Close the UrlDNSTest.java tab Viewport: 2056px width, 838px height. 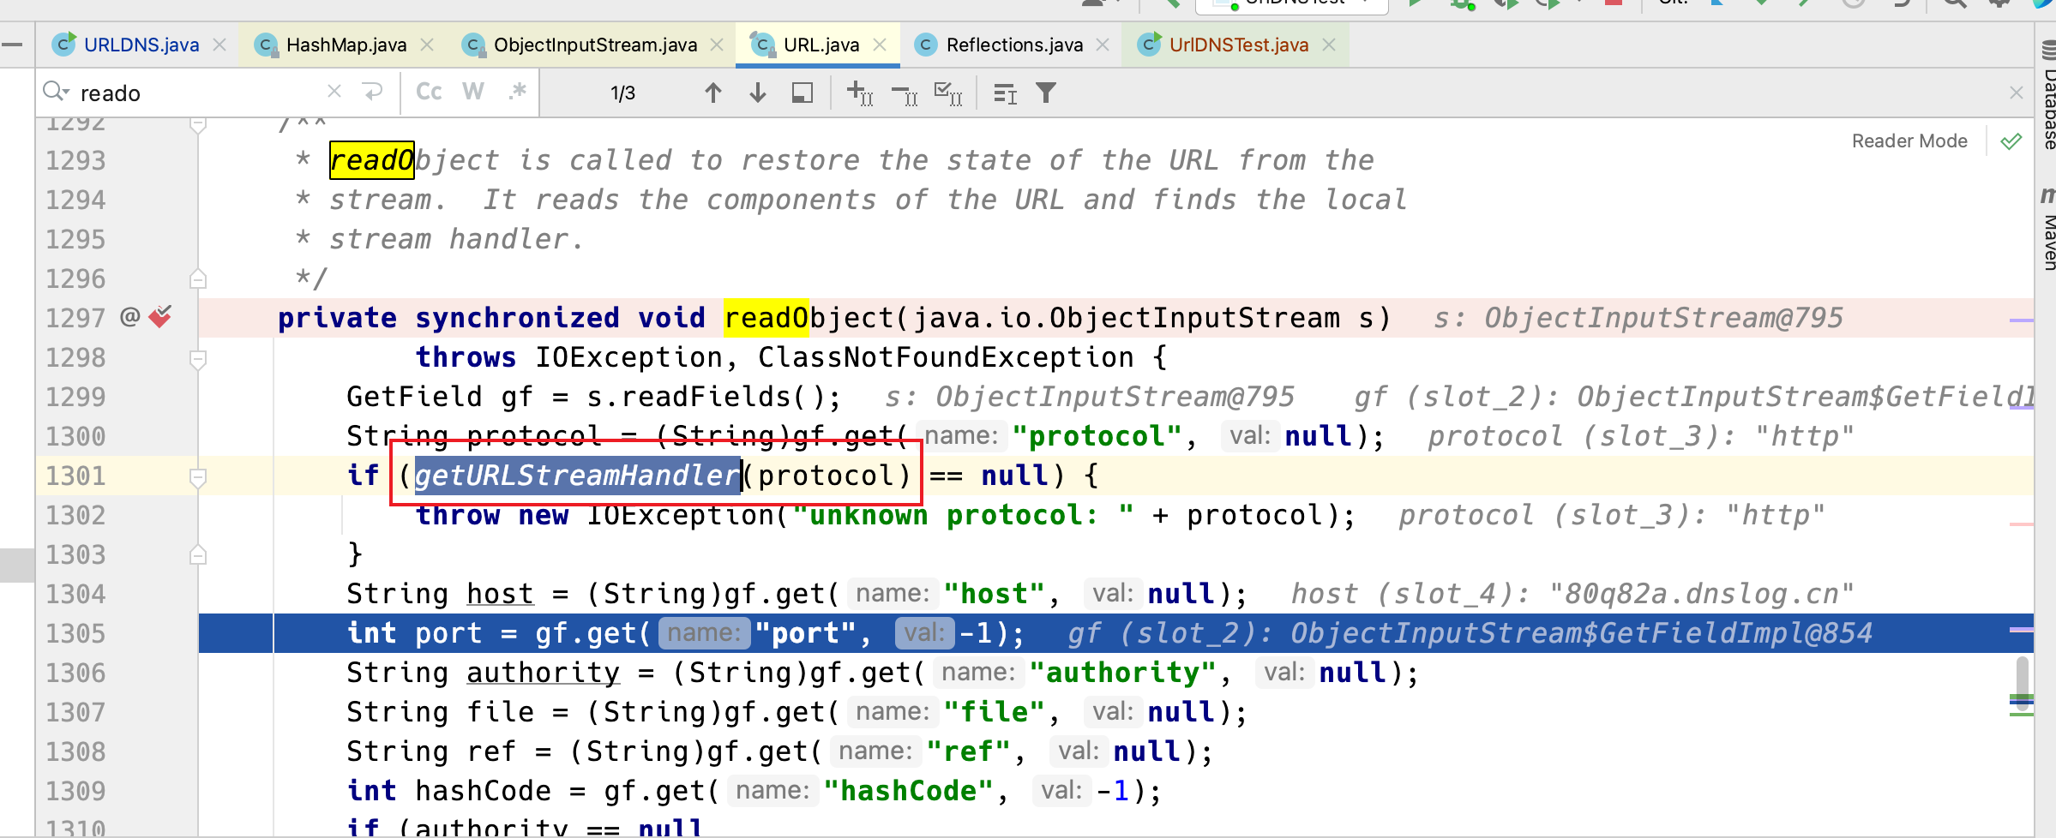pos(1329,45)
